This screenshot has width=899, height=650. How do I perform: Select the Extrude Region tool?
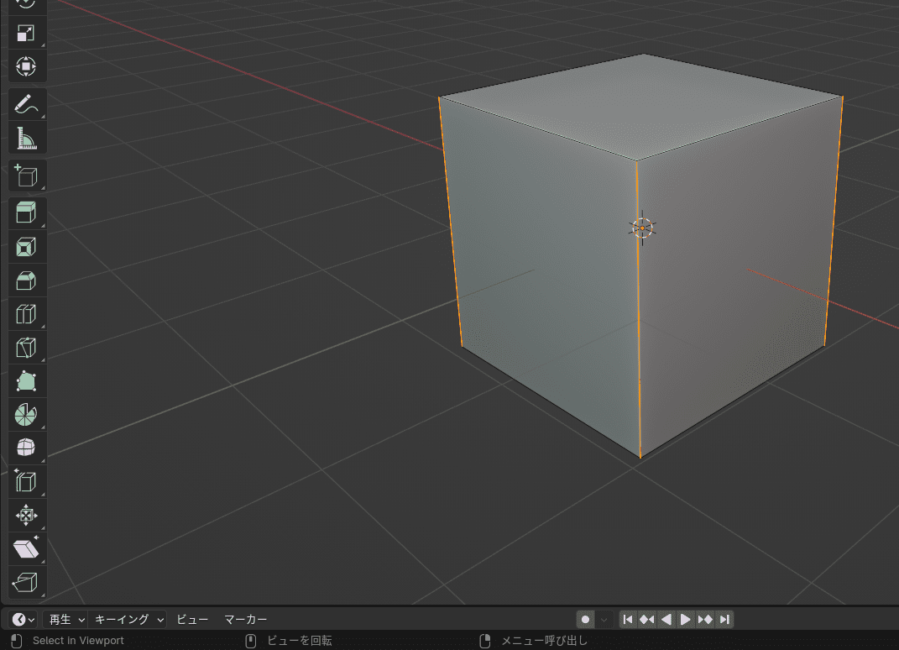pos(26,212)
